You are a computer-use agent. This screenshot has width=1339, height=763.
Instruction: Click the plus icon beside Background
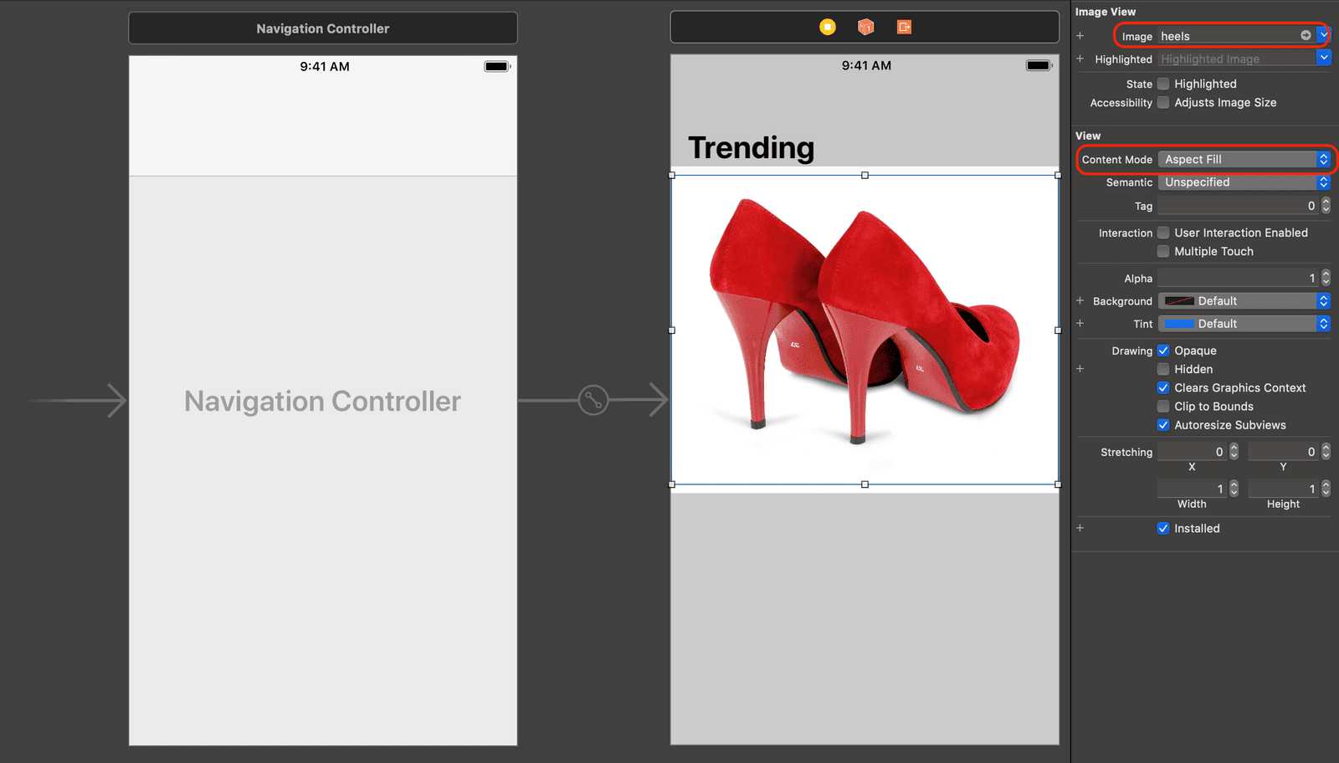click(1080, 301)
